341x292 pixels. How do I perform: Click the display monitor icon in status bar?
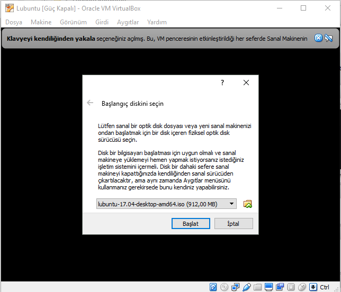pyautogui.click(x=269, y=287)
